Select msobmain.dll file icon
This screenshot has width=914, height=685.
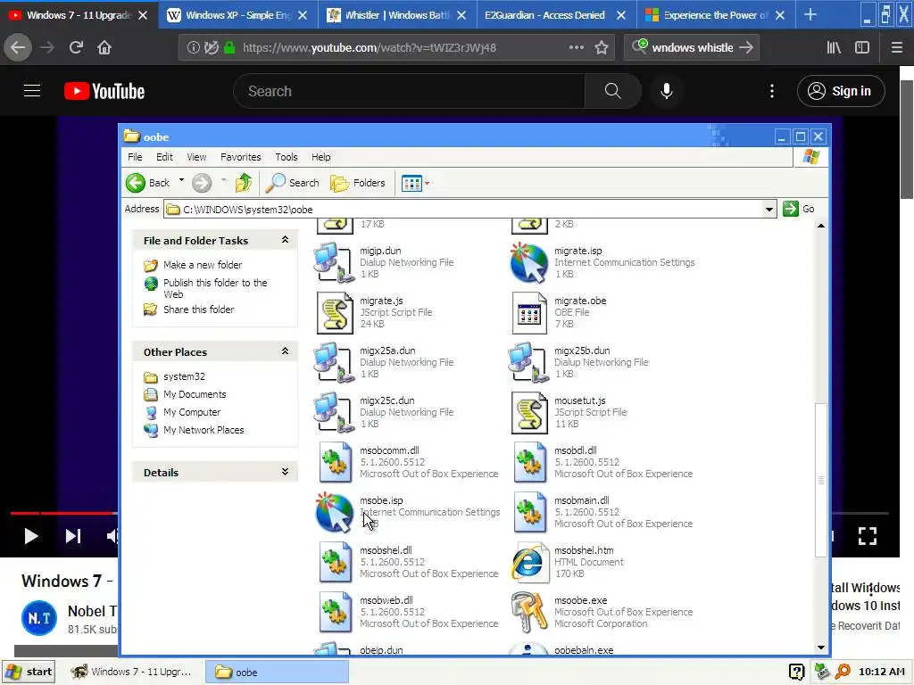point(530,513)
